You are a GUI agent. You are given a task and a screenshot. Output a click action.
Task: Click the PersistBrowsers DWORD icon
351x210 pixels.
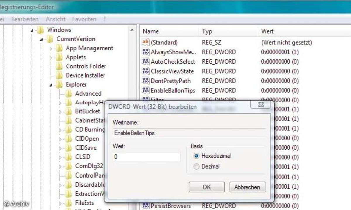click(x=145, y=206)
